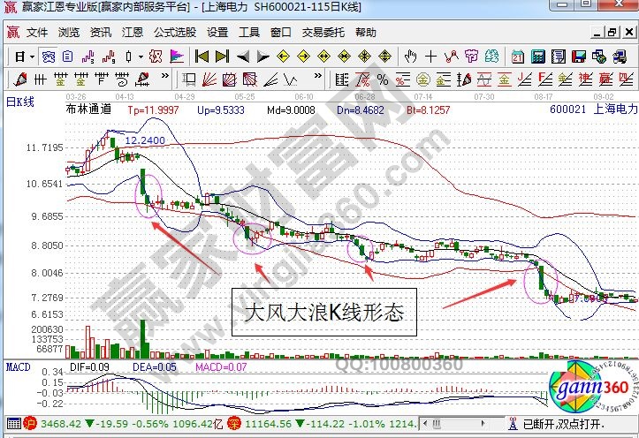Click the 日K线 chart title label
This screenshot has height=438, width=639.
point(19,102)
